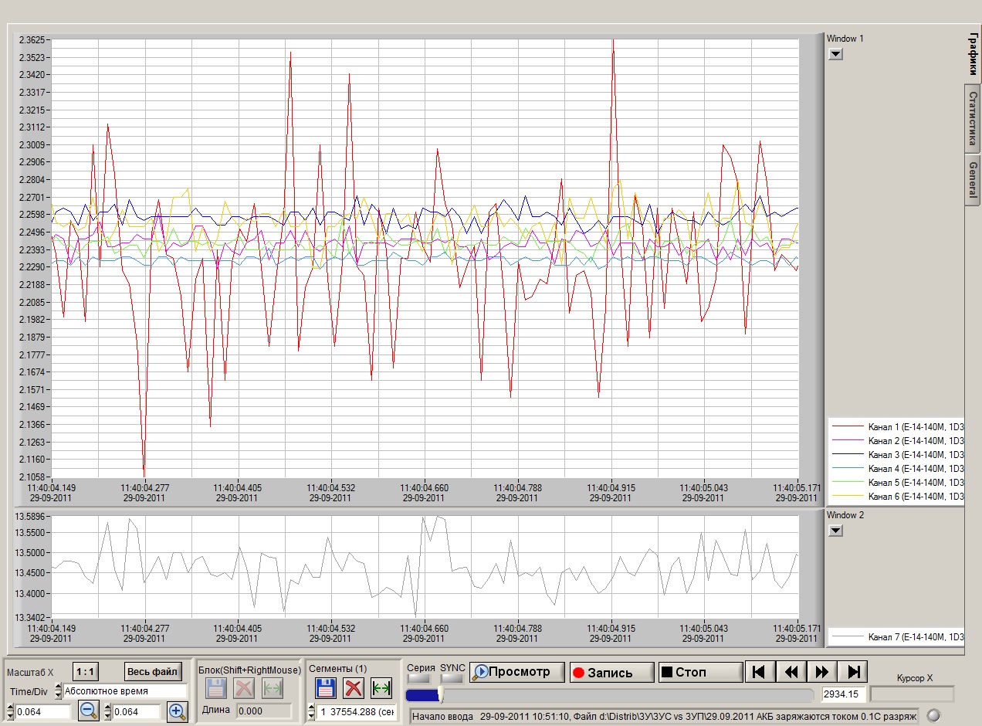Image resolution: width=982 pixels, height=726 pixels.
Task: Open the General tab
Action: pyautogui.click(x=973, y=179)
